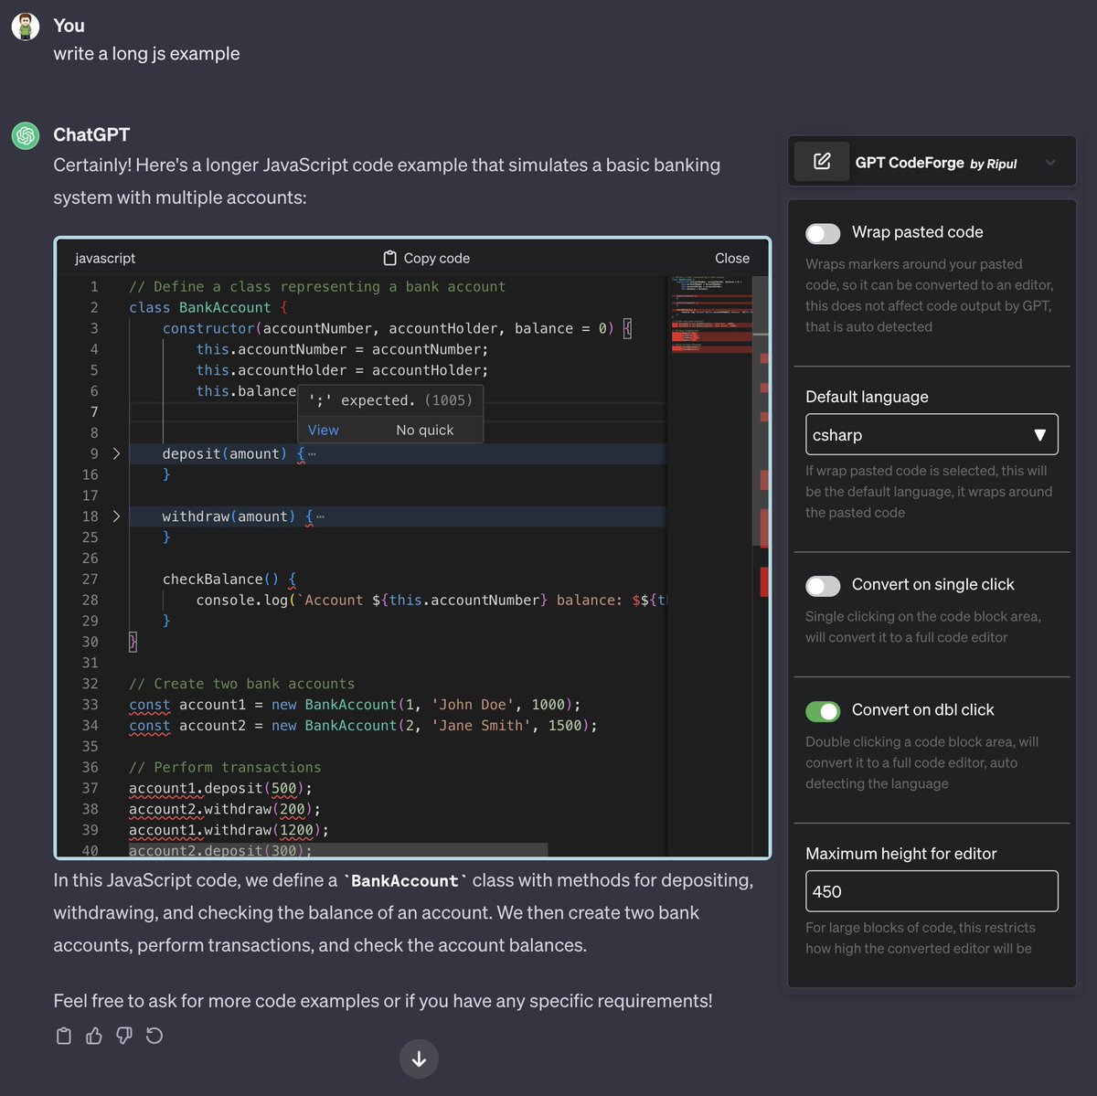The width and height of the screenshot is (1097, 1096).
Task: Click the GPT CodeForge by Ripul title
Action: pyautogui.click(x=936, y=163)
